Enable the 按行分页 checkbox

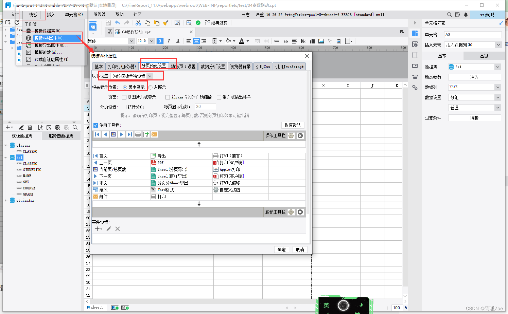click(x=124, y=106)
